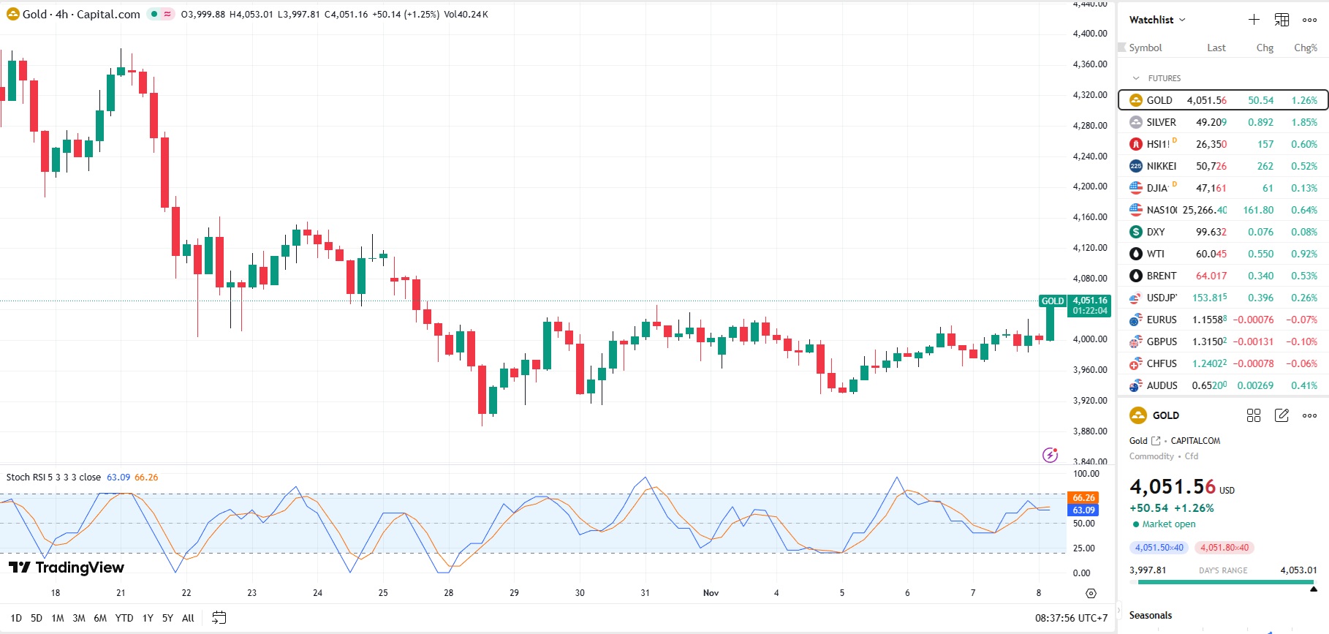This screenshot has height=634, width=1329.
Task: Click the go to date calendar icon
Action: (219, 618)
